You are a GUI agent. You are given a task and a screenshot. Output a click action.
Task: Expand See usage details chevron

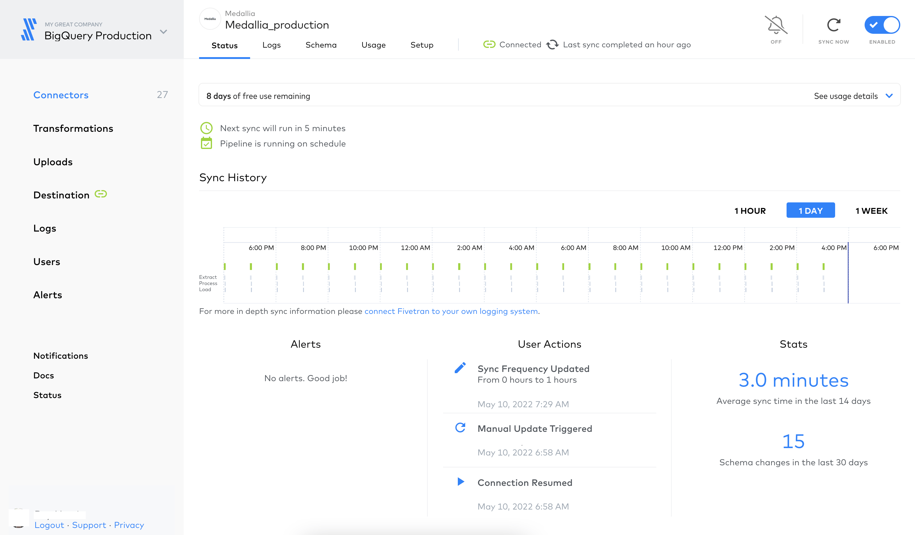[889, 96]
